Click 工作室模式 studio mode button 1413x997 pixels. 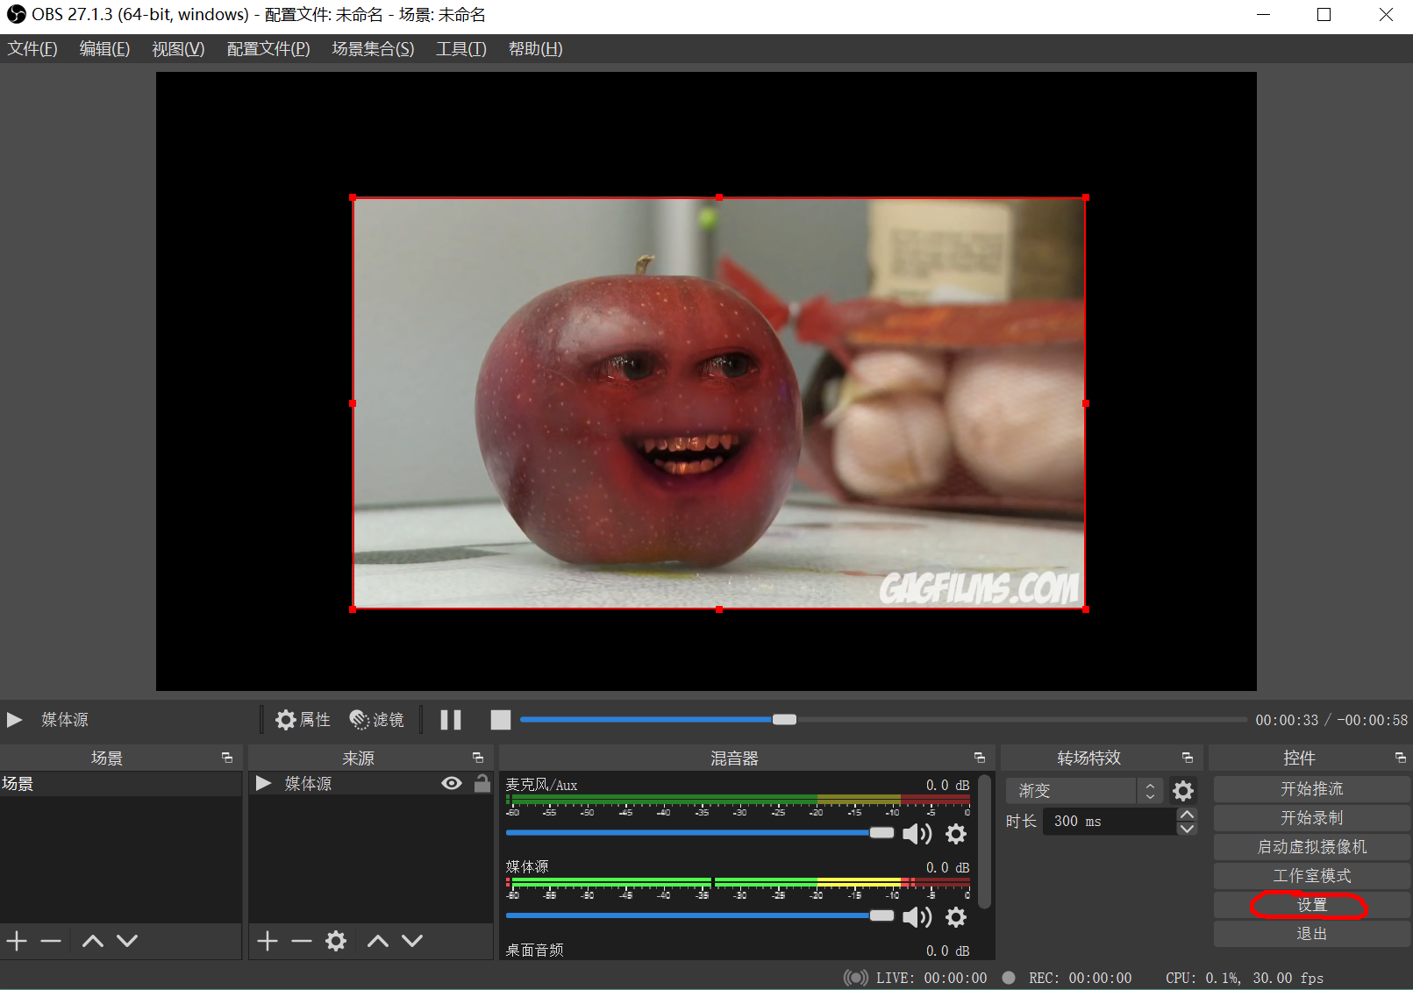tap(1311, 876)
